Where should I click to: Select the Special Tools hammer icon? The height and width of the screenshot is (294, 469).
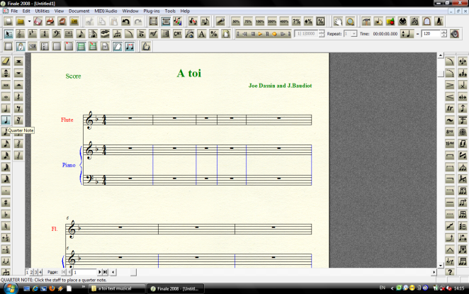[x=366, y=21]
